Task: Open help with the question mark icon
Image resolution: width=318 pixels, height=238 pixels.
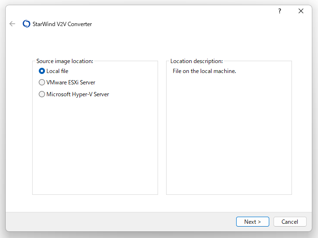Action: click(280, 11)
